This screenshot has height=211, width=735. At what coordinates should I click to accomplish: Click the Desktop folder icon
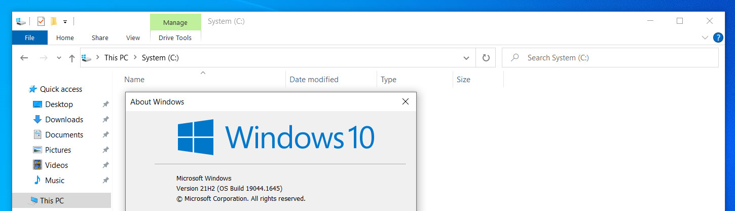(x=37, y=104)
